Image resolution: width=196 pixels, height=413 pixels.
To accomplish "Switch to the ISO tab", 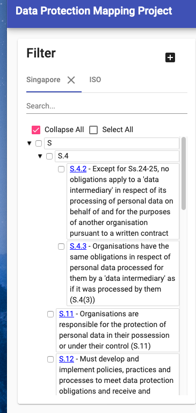I will pos(95,79).
